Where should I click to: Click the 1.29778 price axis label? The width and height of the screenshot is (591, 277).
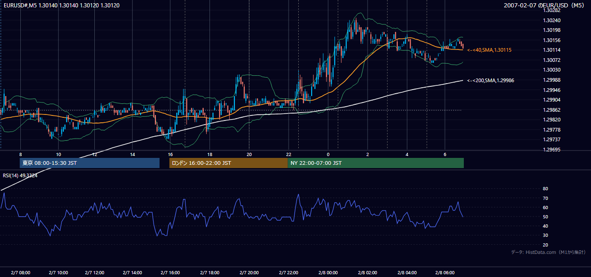[x=552, y=130]
